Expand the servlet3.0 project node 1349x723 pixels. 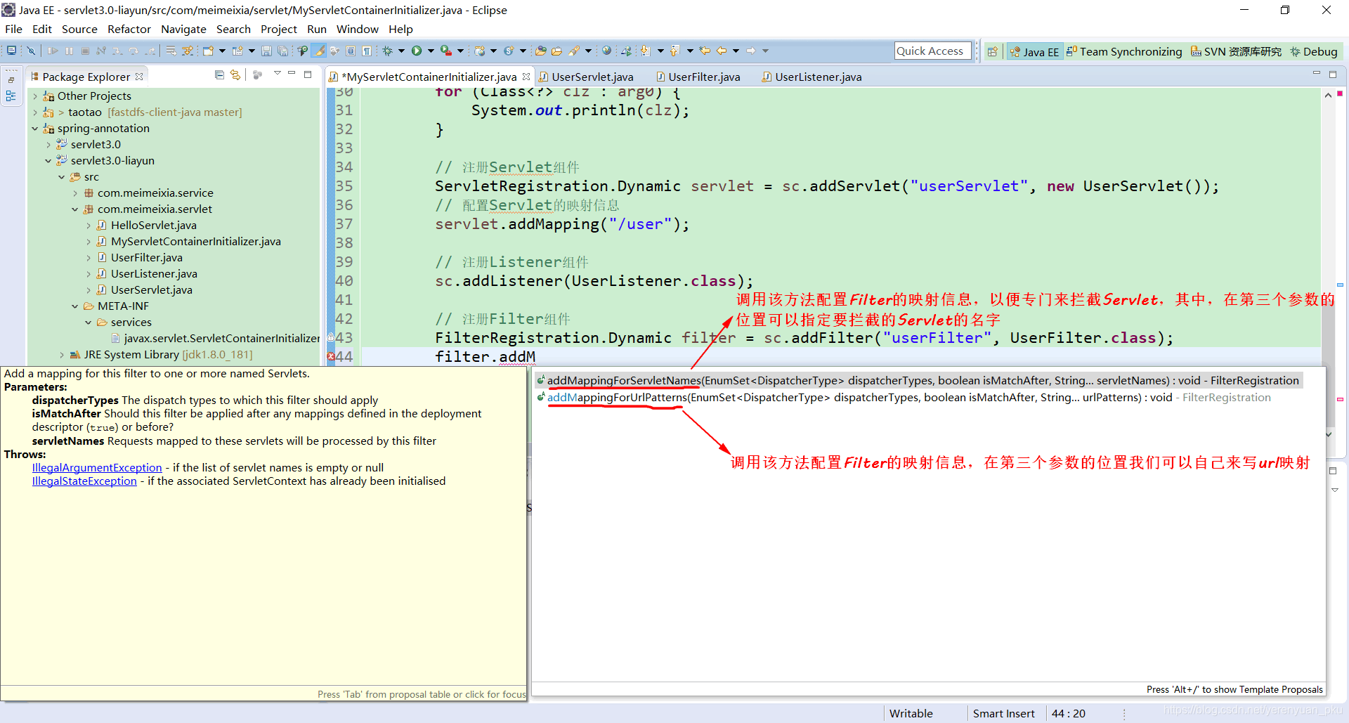48,145
